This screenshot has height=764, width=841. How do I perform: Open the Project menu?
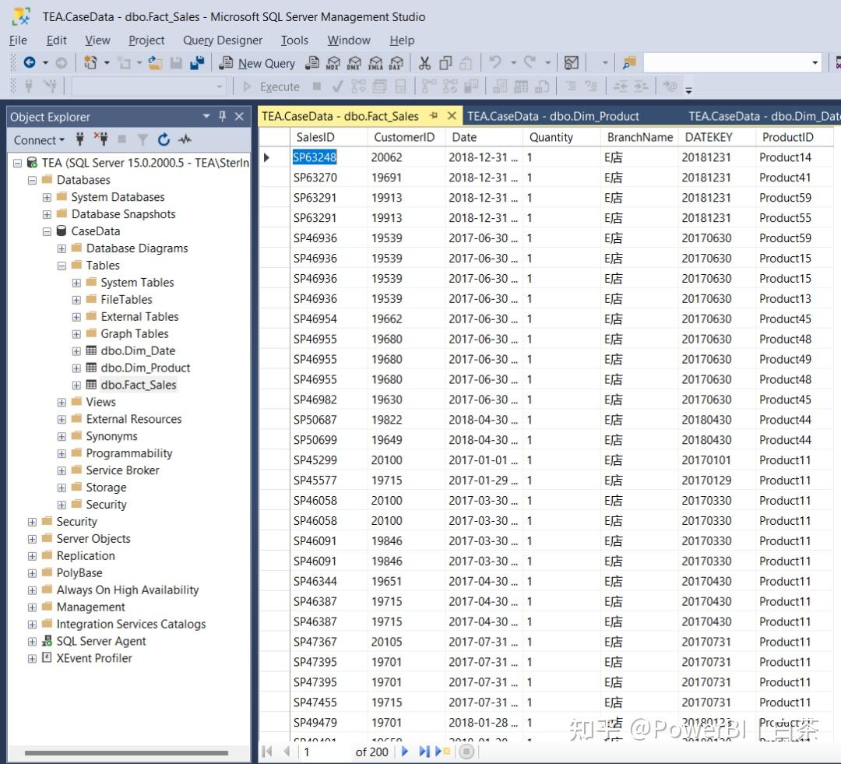146,40
